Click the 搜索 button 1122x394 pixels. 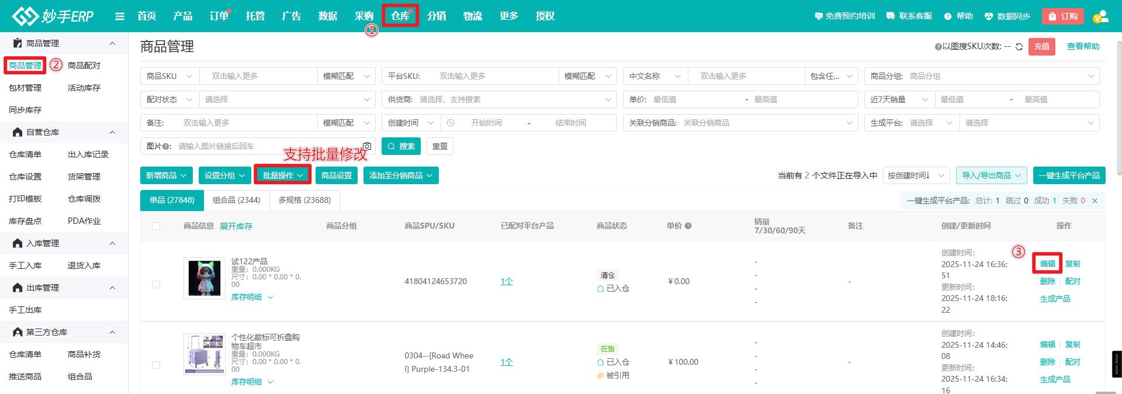pyautogui.click(x=401, y=146)
